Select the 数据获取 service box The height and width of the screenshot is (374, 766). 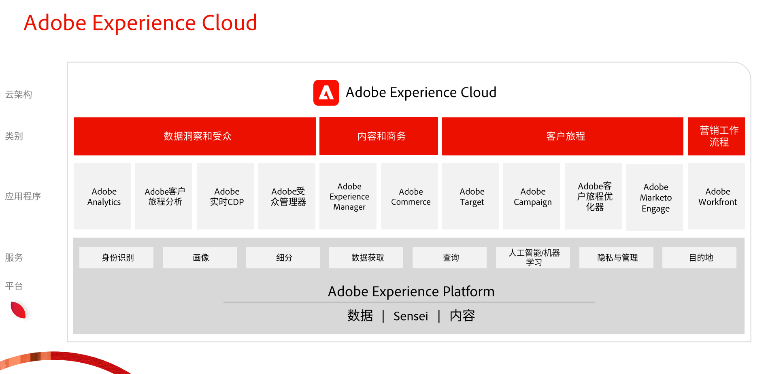[366, 258]
